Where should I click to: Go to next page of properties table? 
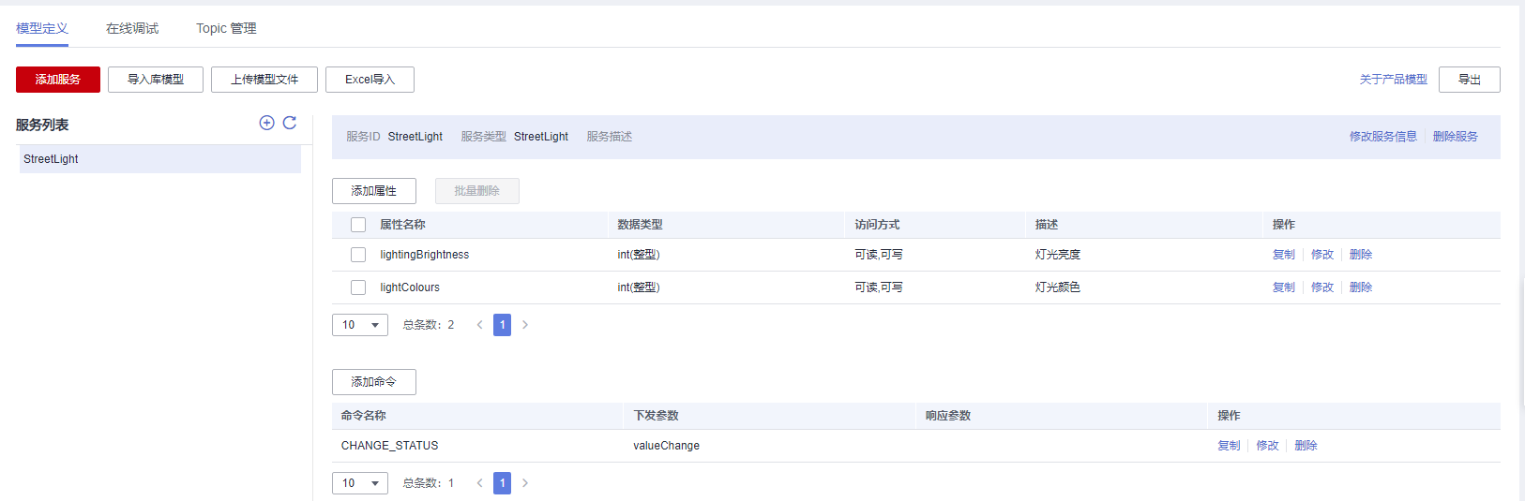point(525,325)
